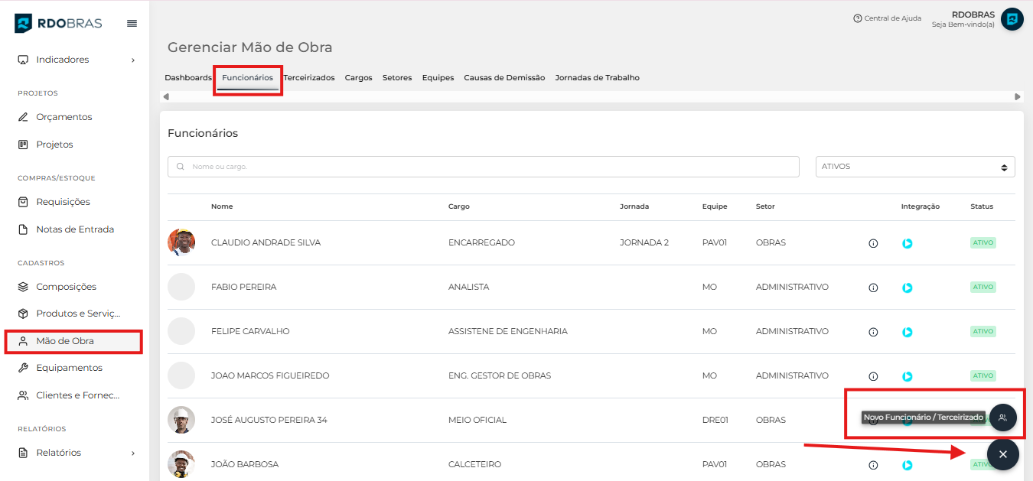The image size is (1033, 481).
Task: Switch to the Terceirizados tab
Action: (309, 78)
